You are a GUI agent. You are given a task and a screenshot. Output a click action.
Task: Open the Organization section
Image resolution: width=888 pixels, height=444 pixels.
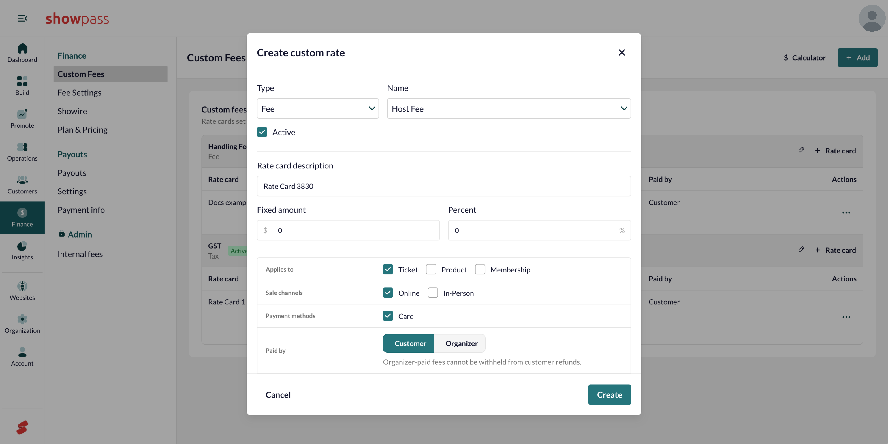(x=22, y=324)
